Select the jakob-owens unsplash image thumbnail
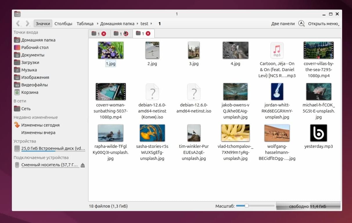This screenshot has width=352, height=223. pos(235,92)
